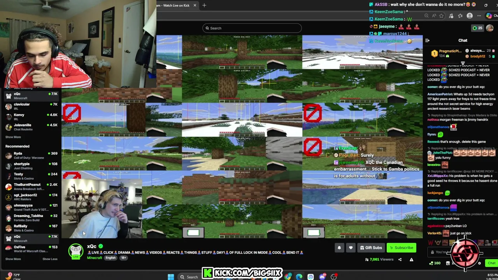
Task: Click the browser profile avatar
Action: click(x=470, y=16)
